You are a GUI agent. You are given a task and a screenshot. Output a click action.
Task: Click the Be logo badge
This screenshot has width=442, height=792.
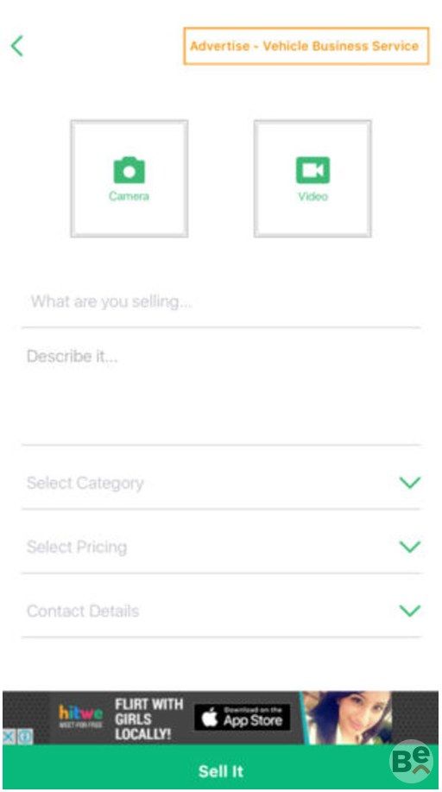pos(412,761)
